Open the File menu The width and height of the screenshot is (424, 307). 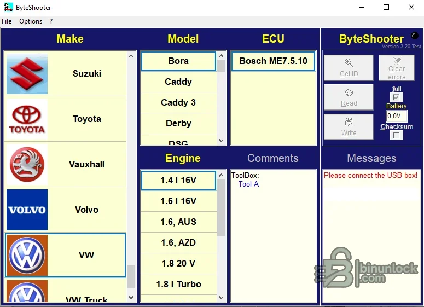click(7, 21)
